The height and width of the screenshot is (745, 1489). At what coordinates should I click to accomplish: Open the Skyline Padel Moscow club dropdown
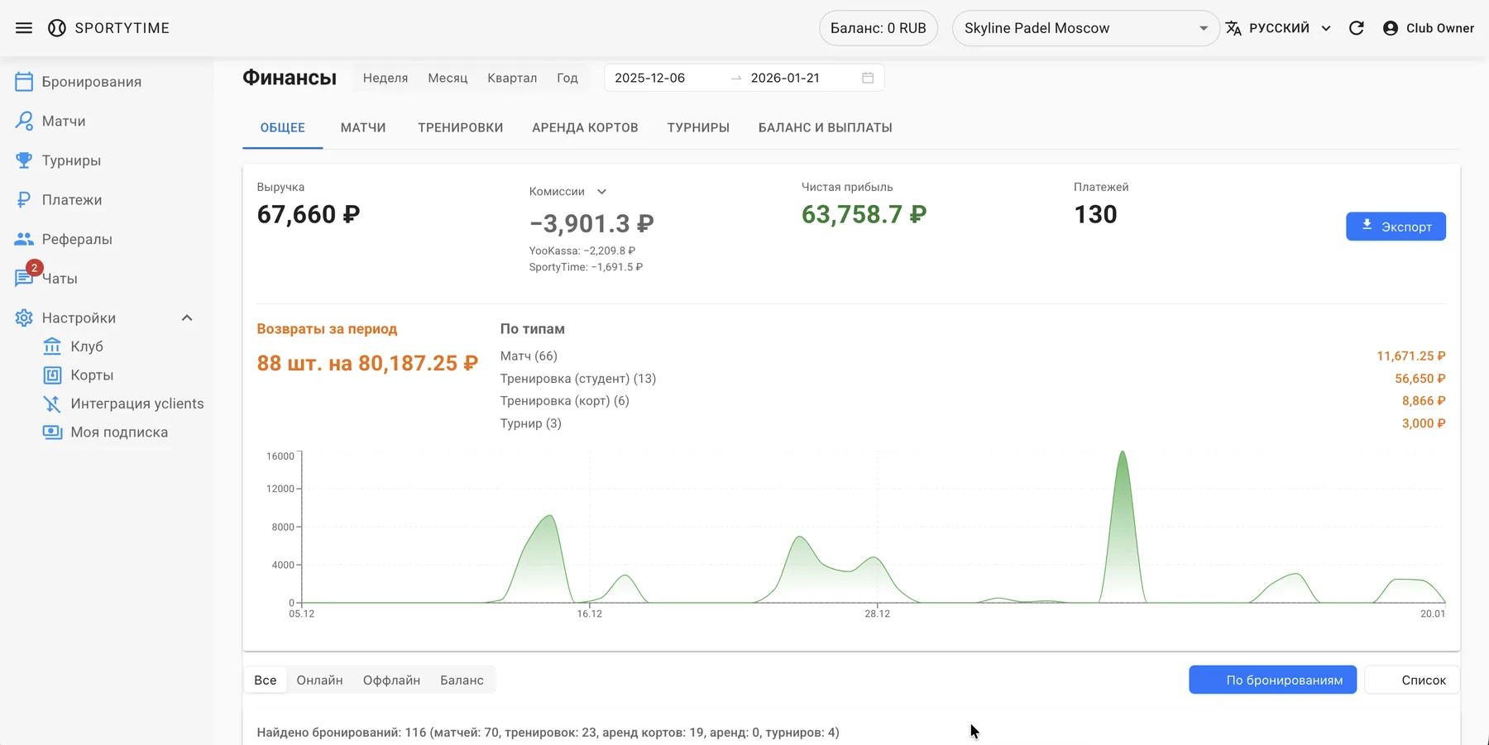(1084, 28)
